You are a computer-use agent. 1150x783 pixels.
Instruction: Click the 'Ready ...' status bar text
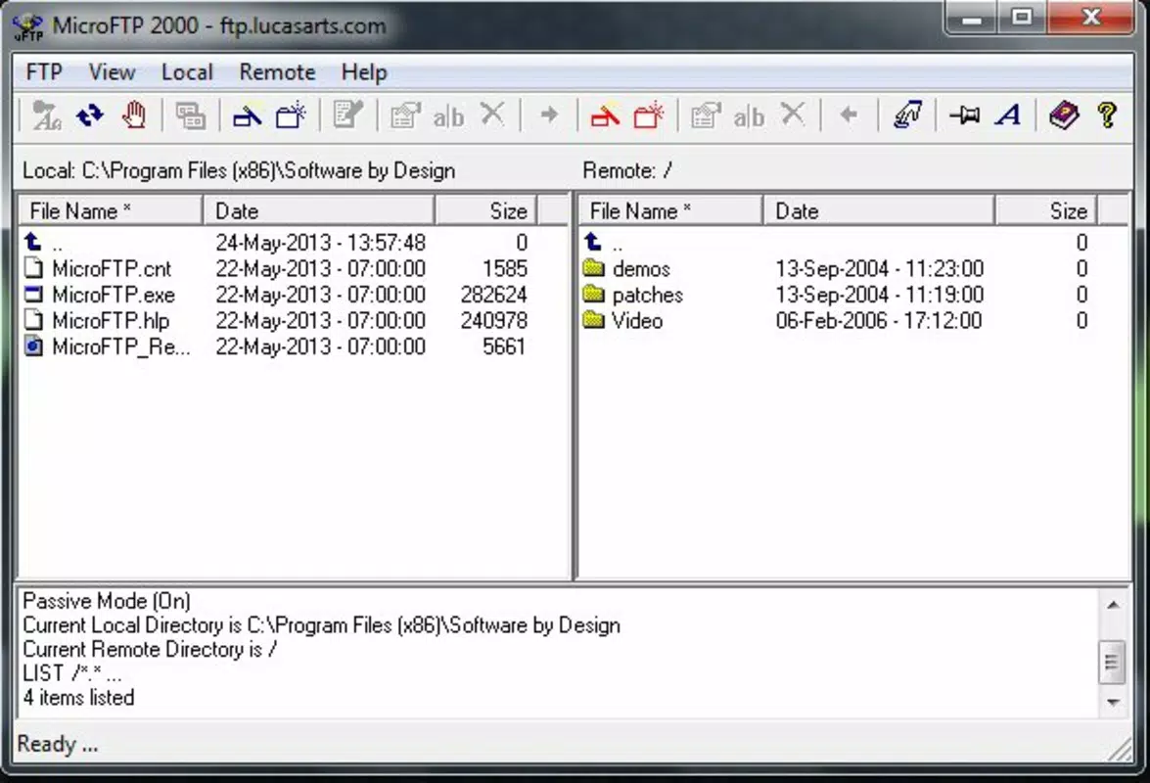click(x=57, y=744)
